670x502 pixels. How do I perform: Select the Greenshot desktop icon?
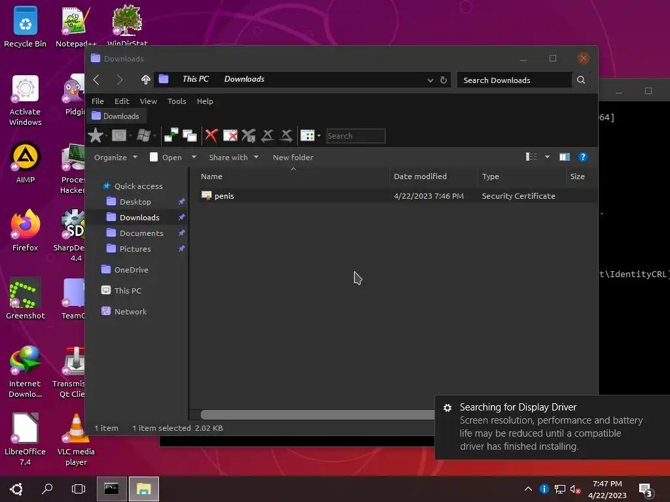(x=26, y=298)
